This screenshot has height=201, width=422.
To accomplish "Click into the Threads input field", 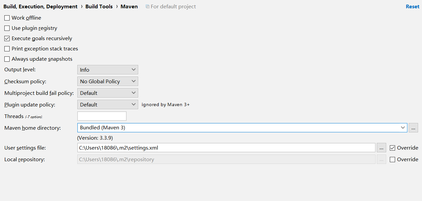I will click(102, 116).
